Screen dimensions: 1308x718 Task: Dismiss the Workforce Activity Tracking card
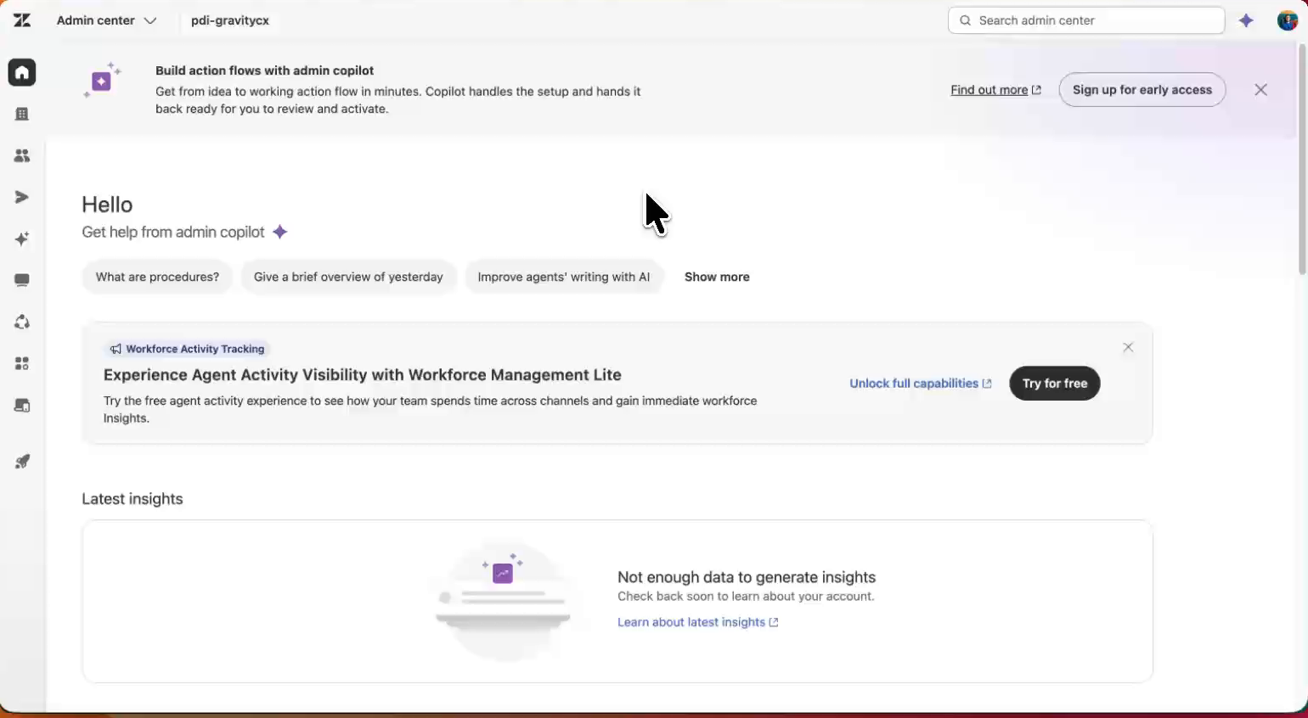point(1128,347)
